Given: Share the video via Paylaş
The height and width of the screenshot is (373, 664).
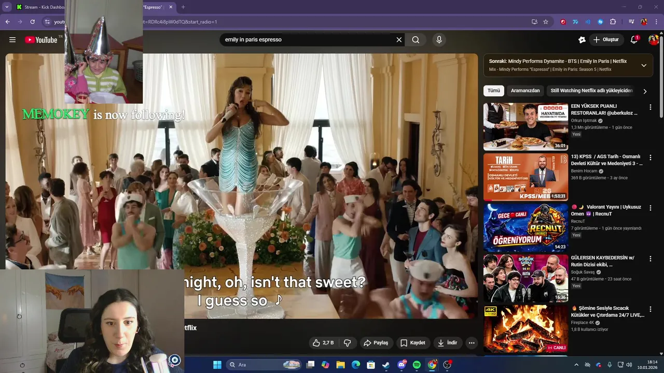Looking at the screenshot, I should tap(376, 343).
